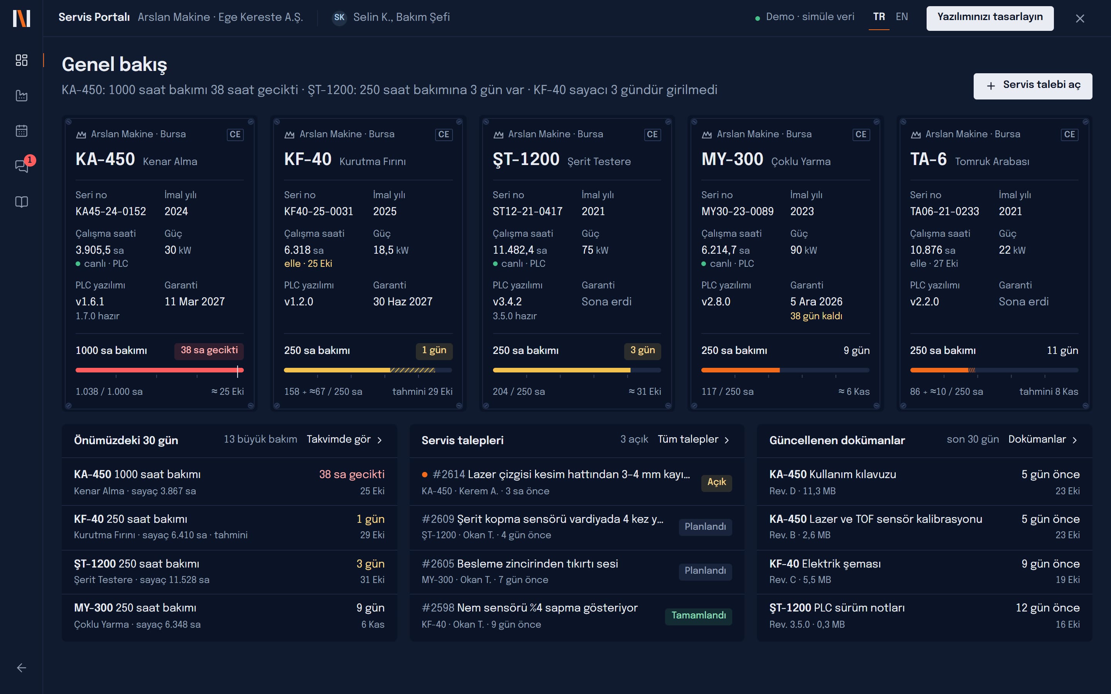This screenshot has width=1111, height=694.
Task: Open the KA-450 Kenar Alma machine card
Action: [x=159, y=263]
